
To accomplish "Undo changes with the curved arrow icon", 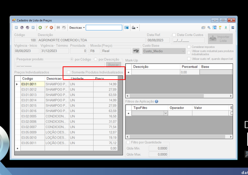I will 64,28.
